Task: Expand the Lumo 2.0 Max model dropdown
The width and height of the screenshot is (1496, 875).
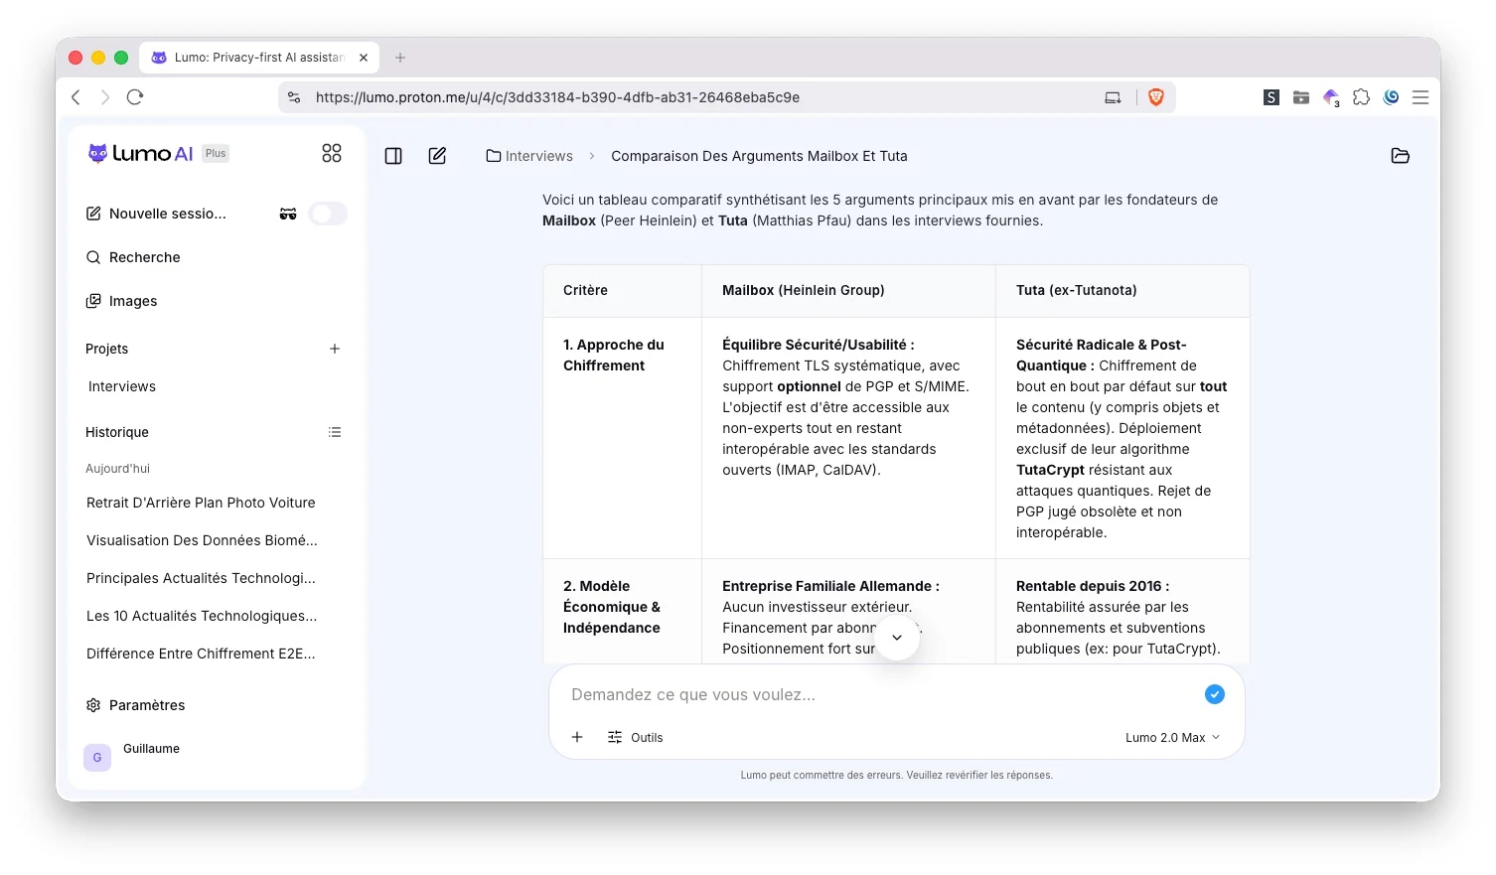Action: click(x=1172, y=737)
